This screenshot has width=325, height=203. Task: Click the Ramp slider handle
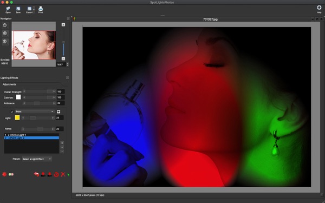point(40,129)
